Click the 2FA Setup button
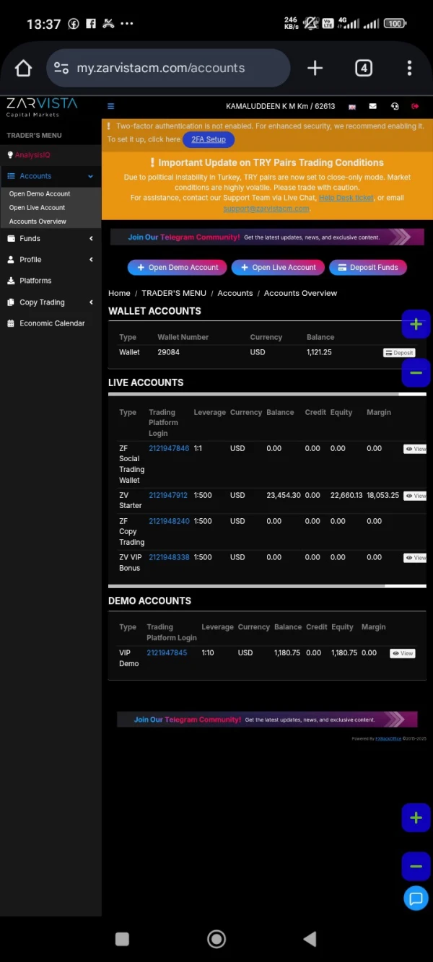 [209, 139]
